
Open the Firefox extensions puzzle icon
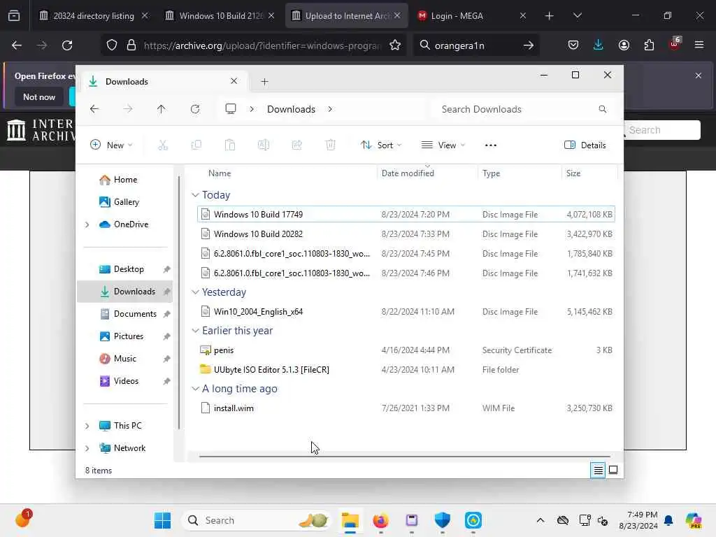point(649,45)
